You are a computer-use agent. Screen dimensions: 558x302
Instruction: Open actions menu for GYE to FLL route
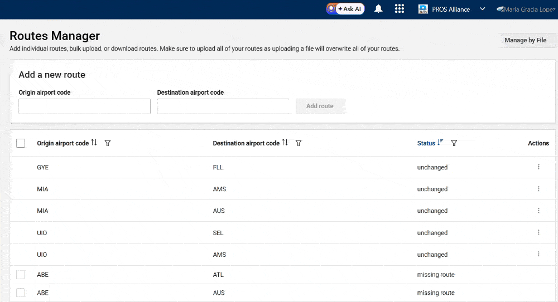coord(538,167)
